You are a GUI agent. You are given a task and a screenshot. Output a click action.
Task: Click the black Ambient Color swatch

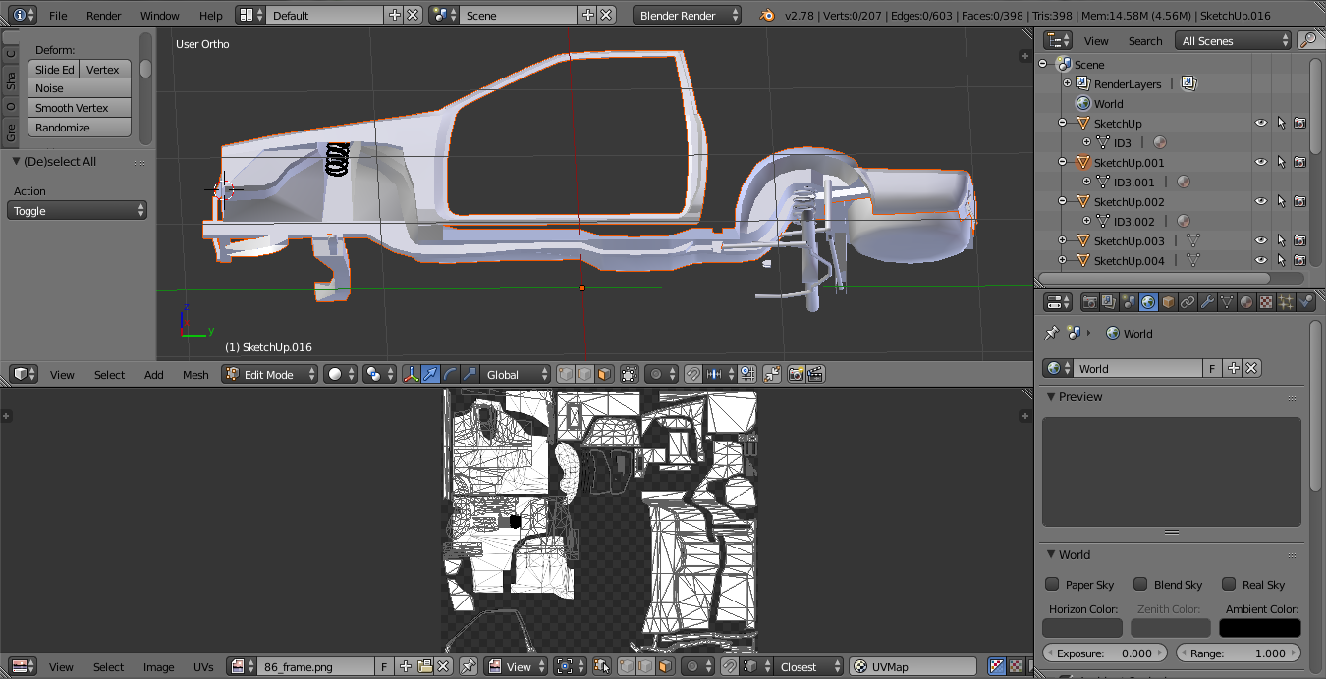(1260, 628)
